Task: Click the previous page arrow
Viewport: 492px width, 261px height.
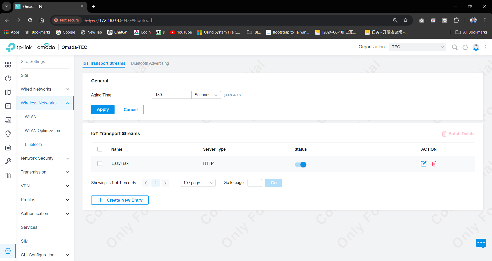Action: (x=146, y=183)
